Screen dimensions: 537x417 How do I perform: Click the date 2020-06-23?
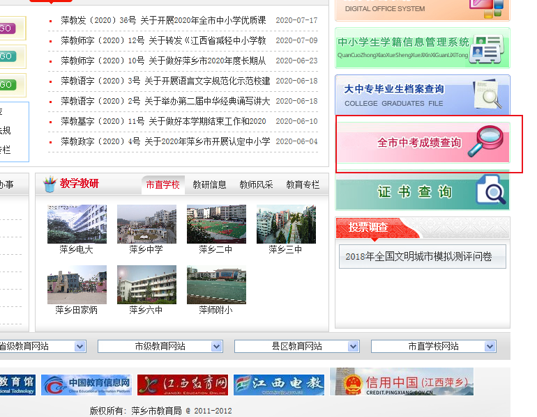coord(296,61)
